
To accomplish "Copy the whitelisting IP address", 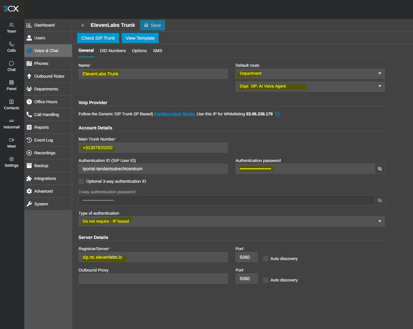I will [x=278, y=114].
